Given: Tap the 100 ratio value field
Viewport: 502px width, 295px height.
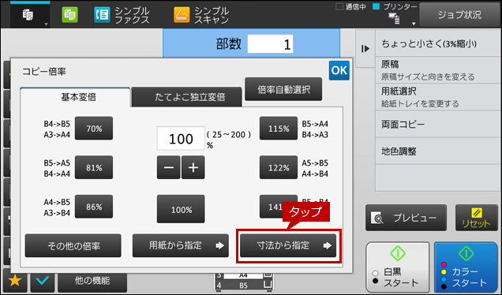Looking at the screenshot, I should tap(181, 139).
